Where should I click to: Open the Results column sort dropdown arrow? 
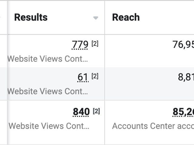pos(96,18)
